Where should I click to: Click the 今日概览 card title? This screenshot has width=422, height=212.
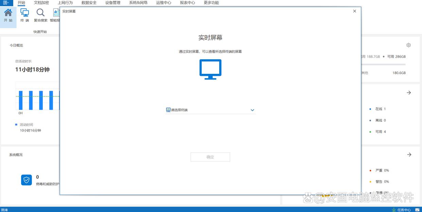(x=16, y=45)
